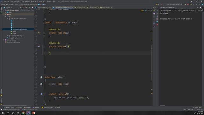204x115 pixels.
Task: Open Event Log in status bar
Action: coord(197,107)
